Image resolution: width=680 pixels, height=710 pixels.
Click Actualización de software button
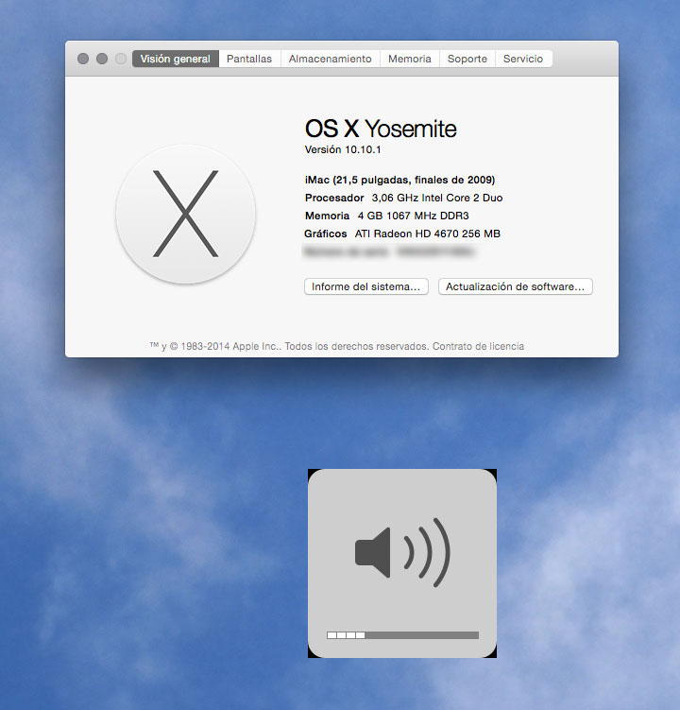click(516, 286)
